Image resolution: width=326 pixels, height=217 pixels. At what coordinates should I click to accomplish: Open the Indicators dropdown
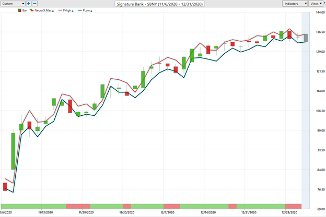coord(295,4)
